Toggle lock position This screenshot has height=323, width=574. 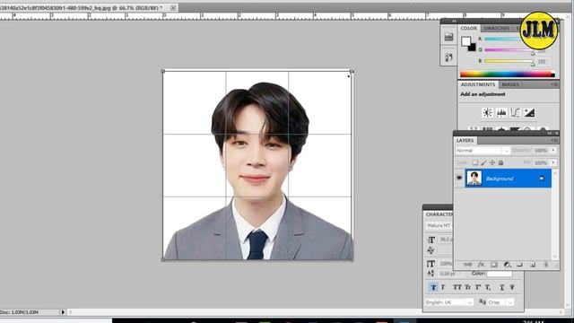pyautogui.click(x=492, y=162)
